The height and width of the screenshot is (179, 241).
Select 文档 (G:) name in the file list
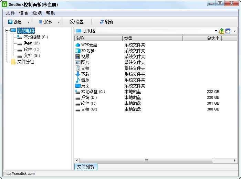89,109
